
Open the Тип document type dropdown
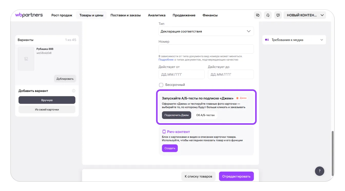click(206, 31)
